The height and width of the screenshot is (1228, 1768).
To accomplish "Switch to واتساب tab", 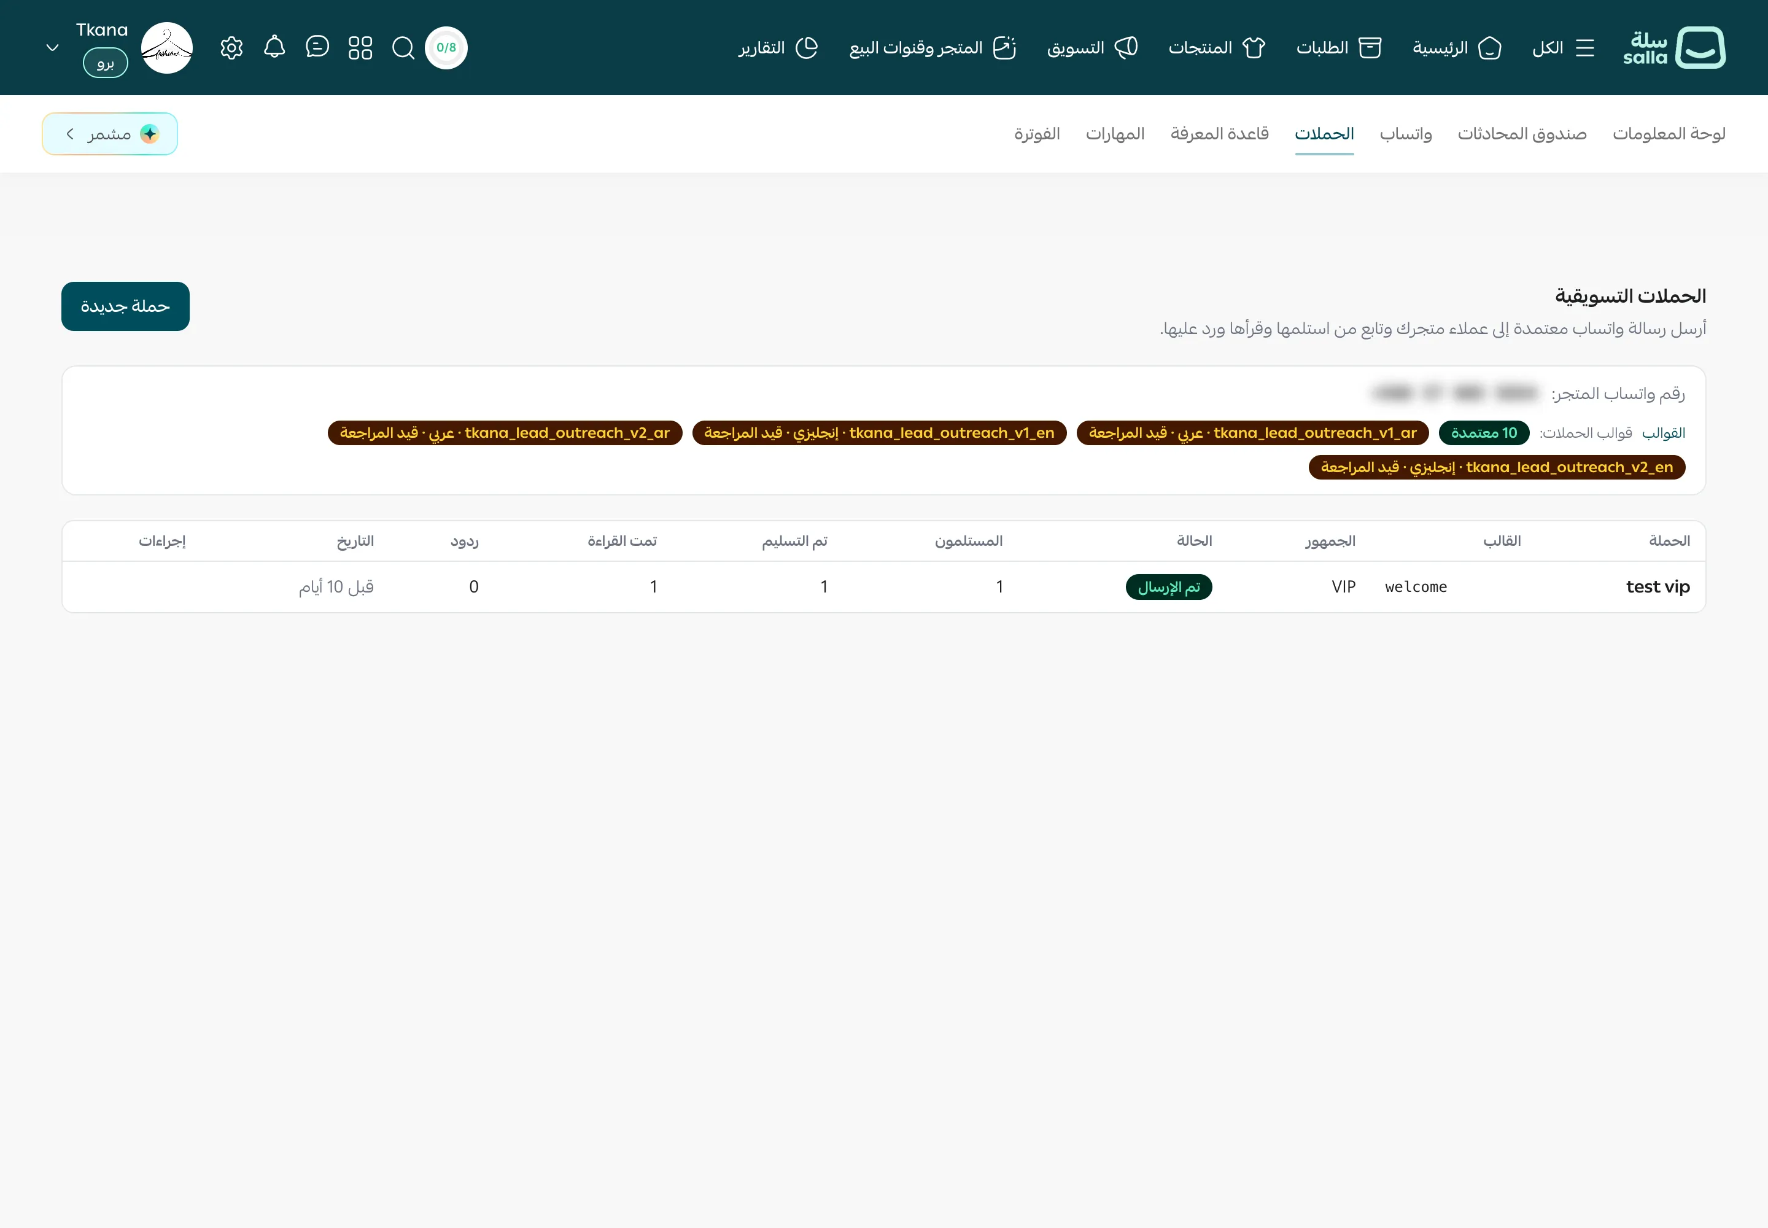I will (x=1406, y=134).
